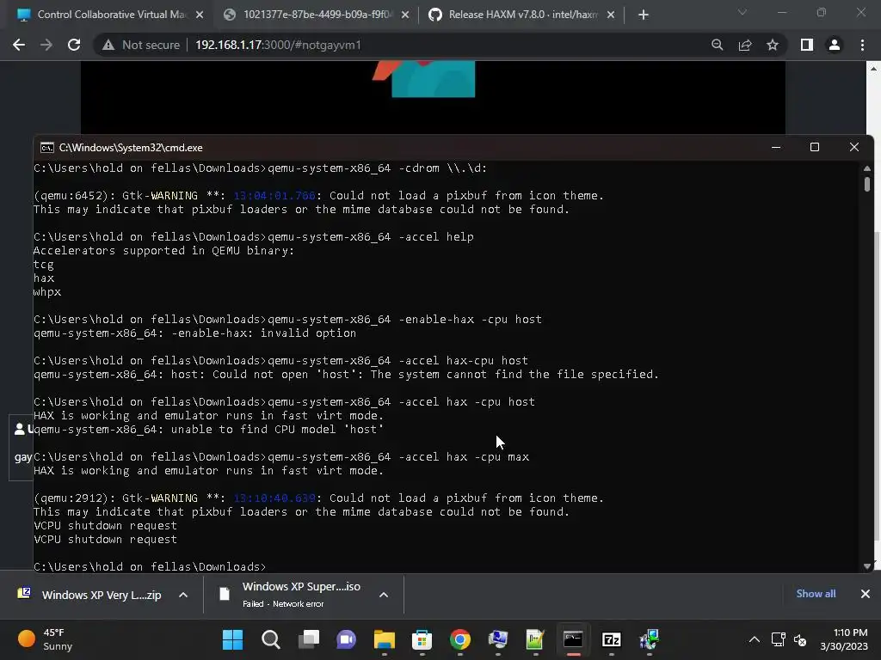Minimize the cmd.exe window
Screen dimensions: 881x660
pos(776,147)
